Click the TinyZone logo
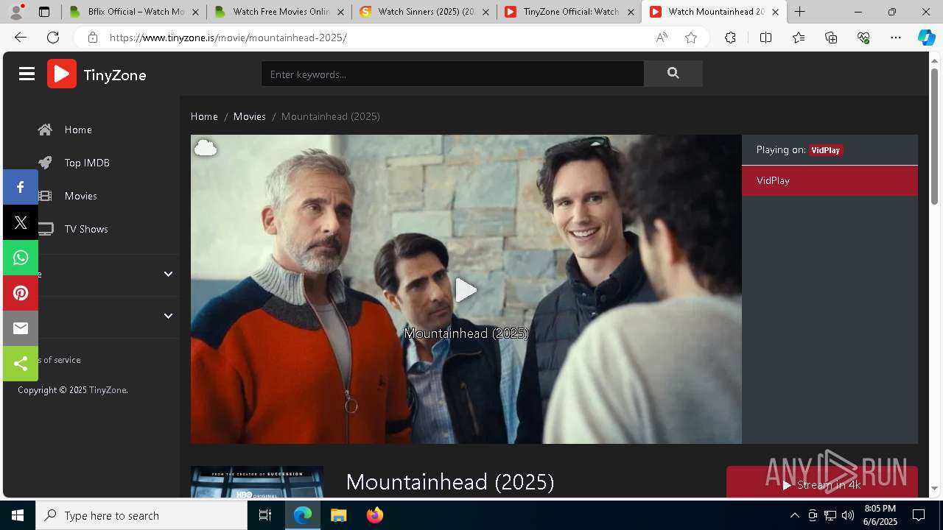The image size is (943, 530). [x=97, y=74]
